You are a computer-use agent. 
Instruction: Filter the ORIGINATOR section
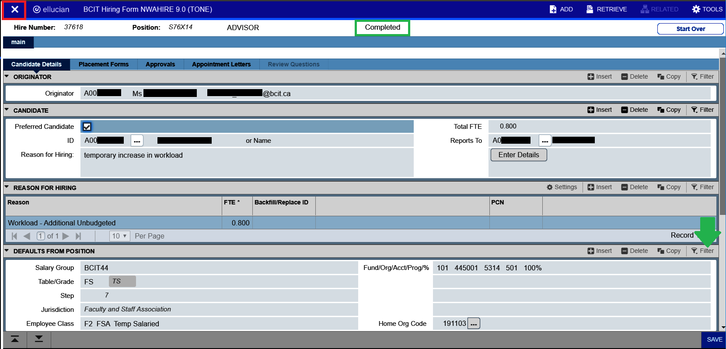[x=702, y=76]
